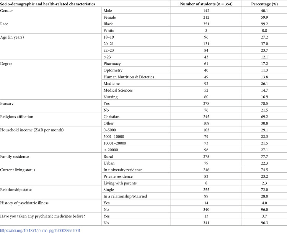Select the 99.2 percentage cell

tap(264, 24)
